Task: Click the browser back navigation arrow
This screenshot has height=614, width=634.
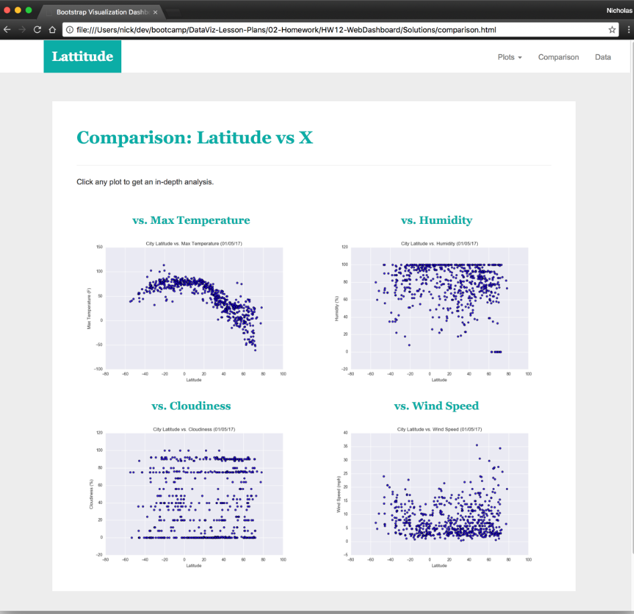Action: 7,29
